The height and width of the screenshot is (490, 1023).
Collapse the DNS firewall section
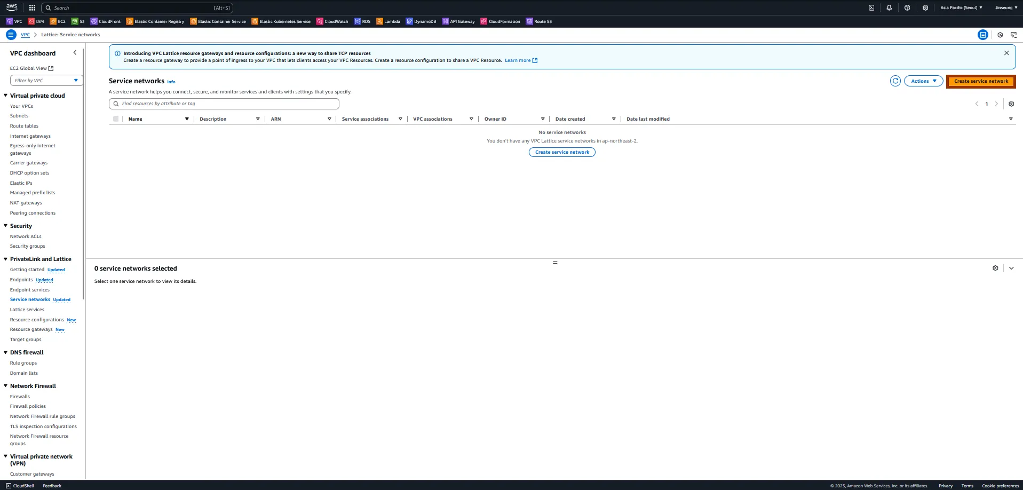click(x=5, y=352)
